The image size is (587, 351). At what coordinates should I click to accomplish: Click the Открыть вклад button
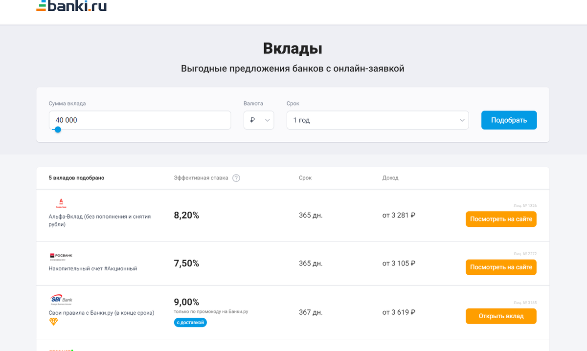pyautogui.click(x=501, y=316)
